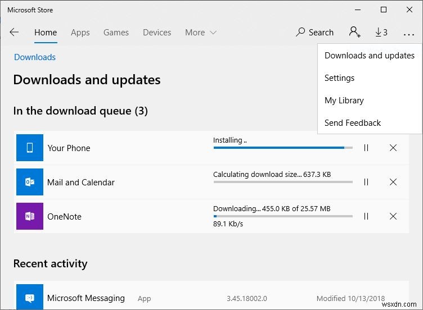Switch to the Home tab
The width and height of the screenshot is (423, 310).
click(x=46, y=33)
